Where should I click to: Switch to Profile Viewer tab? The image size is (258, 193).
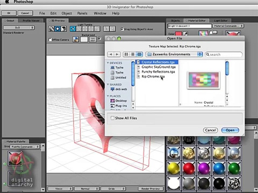click(x=31, y=21)
